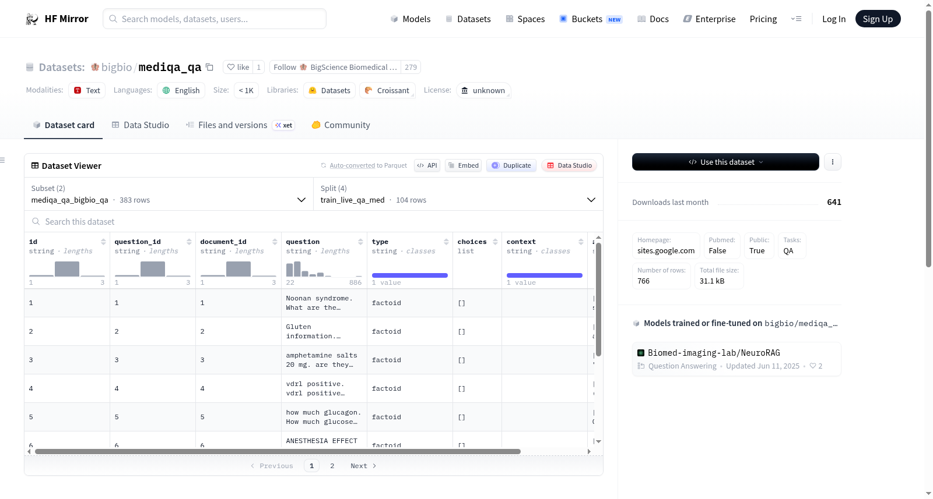Follow BigScience Biomedical organization

point(335,67)
